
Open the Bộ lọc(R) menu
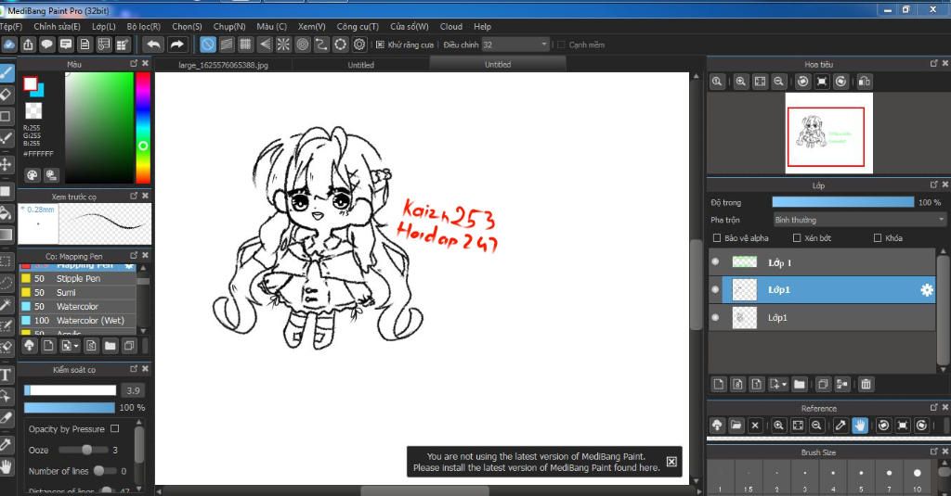coord(144,27)
